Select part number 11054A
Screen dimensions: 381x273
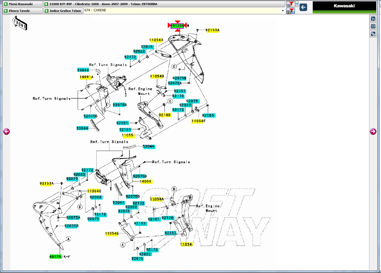click(x=157, y=199)
